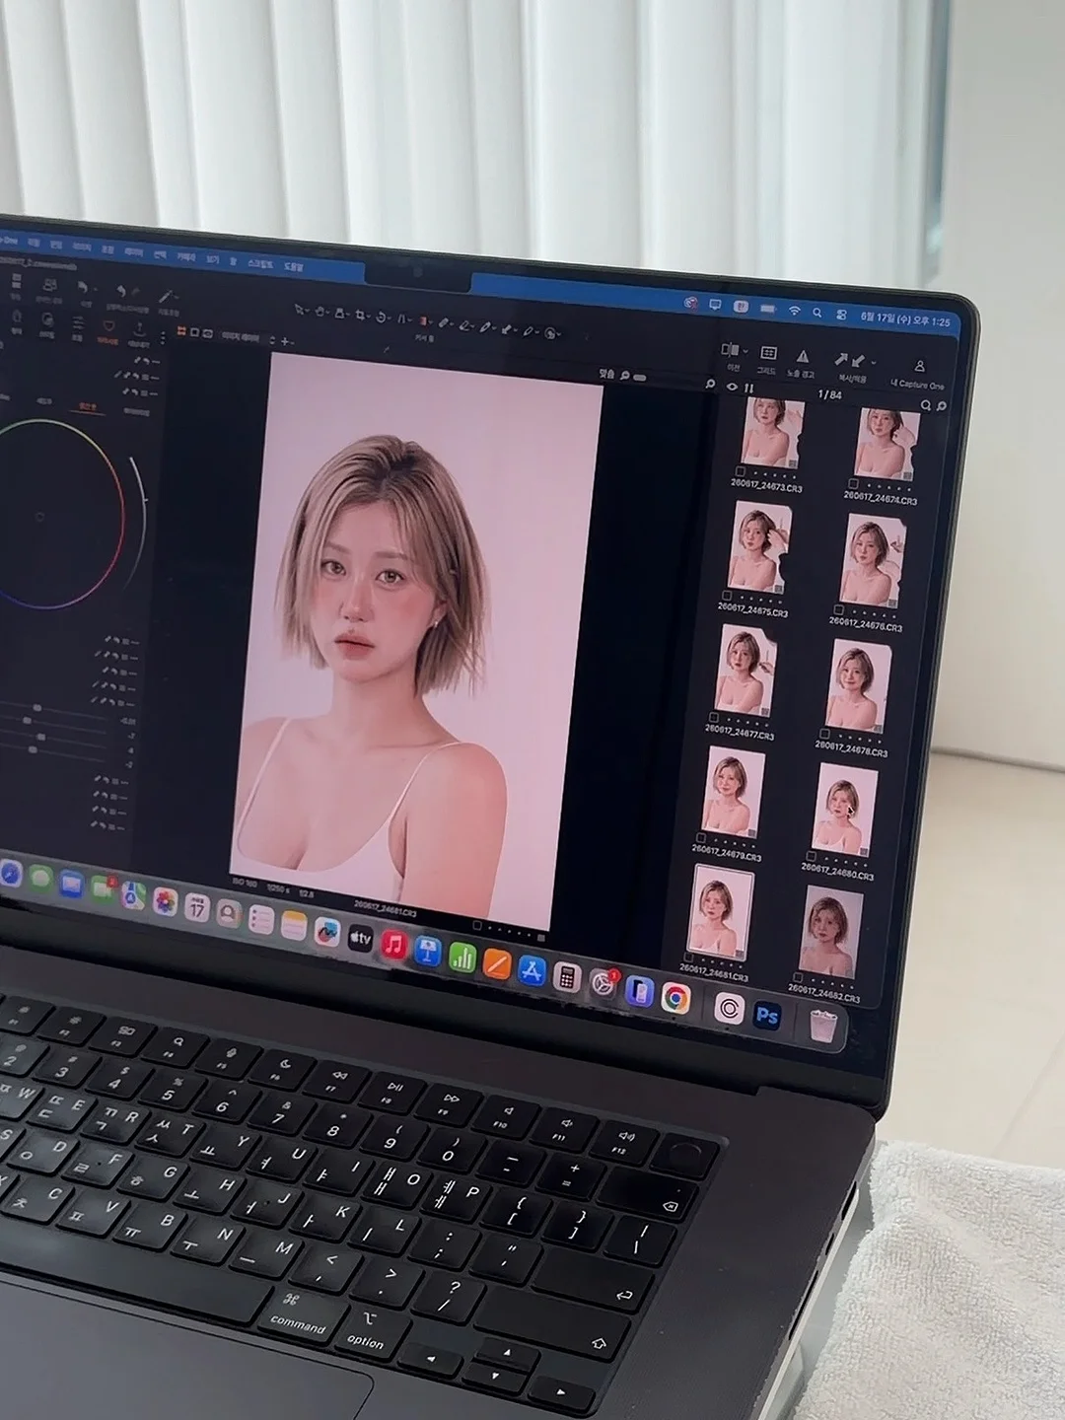Screen dimensions: 1065x1420
Task: Open the Undo history dropdown arrow
Action: (94, 289)
